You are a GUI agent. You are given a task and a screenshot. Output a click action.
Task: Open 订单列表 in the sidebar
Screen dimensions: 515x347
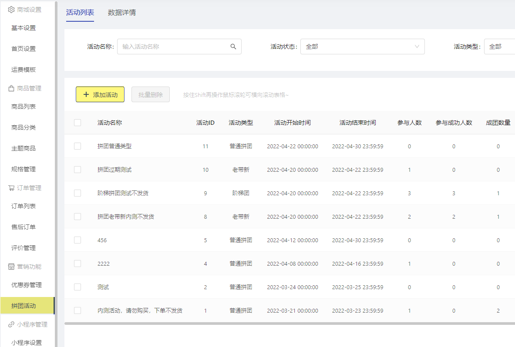24,206
